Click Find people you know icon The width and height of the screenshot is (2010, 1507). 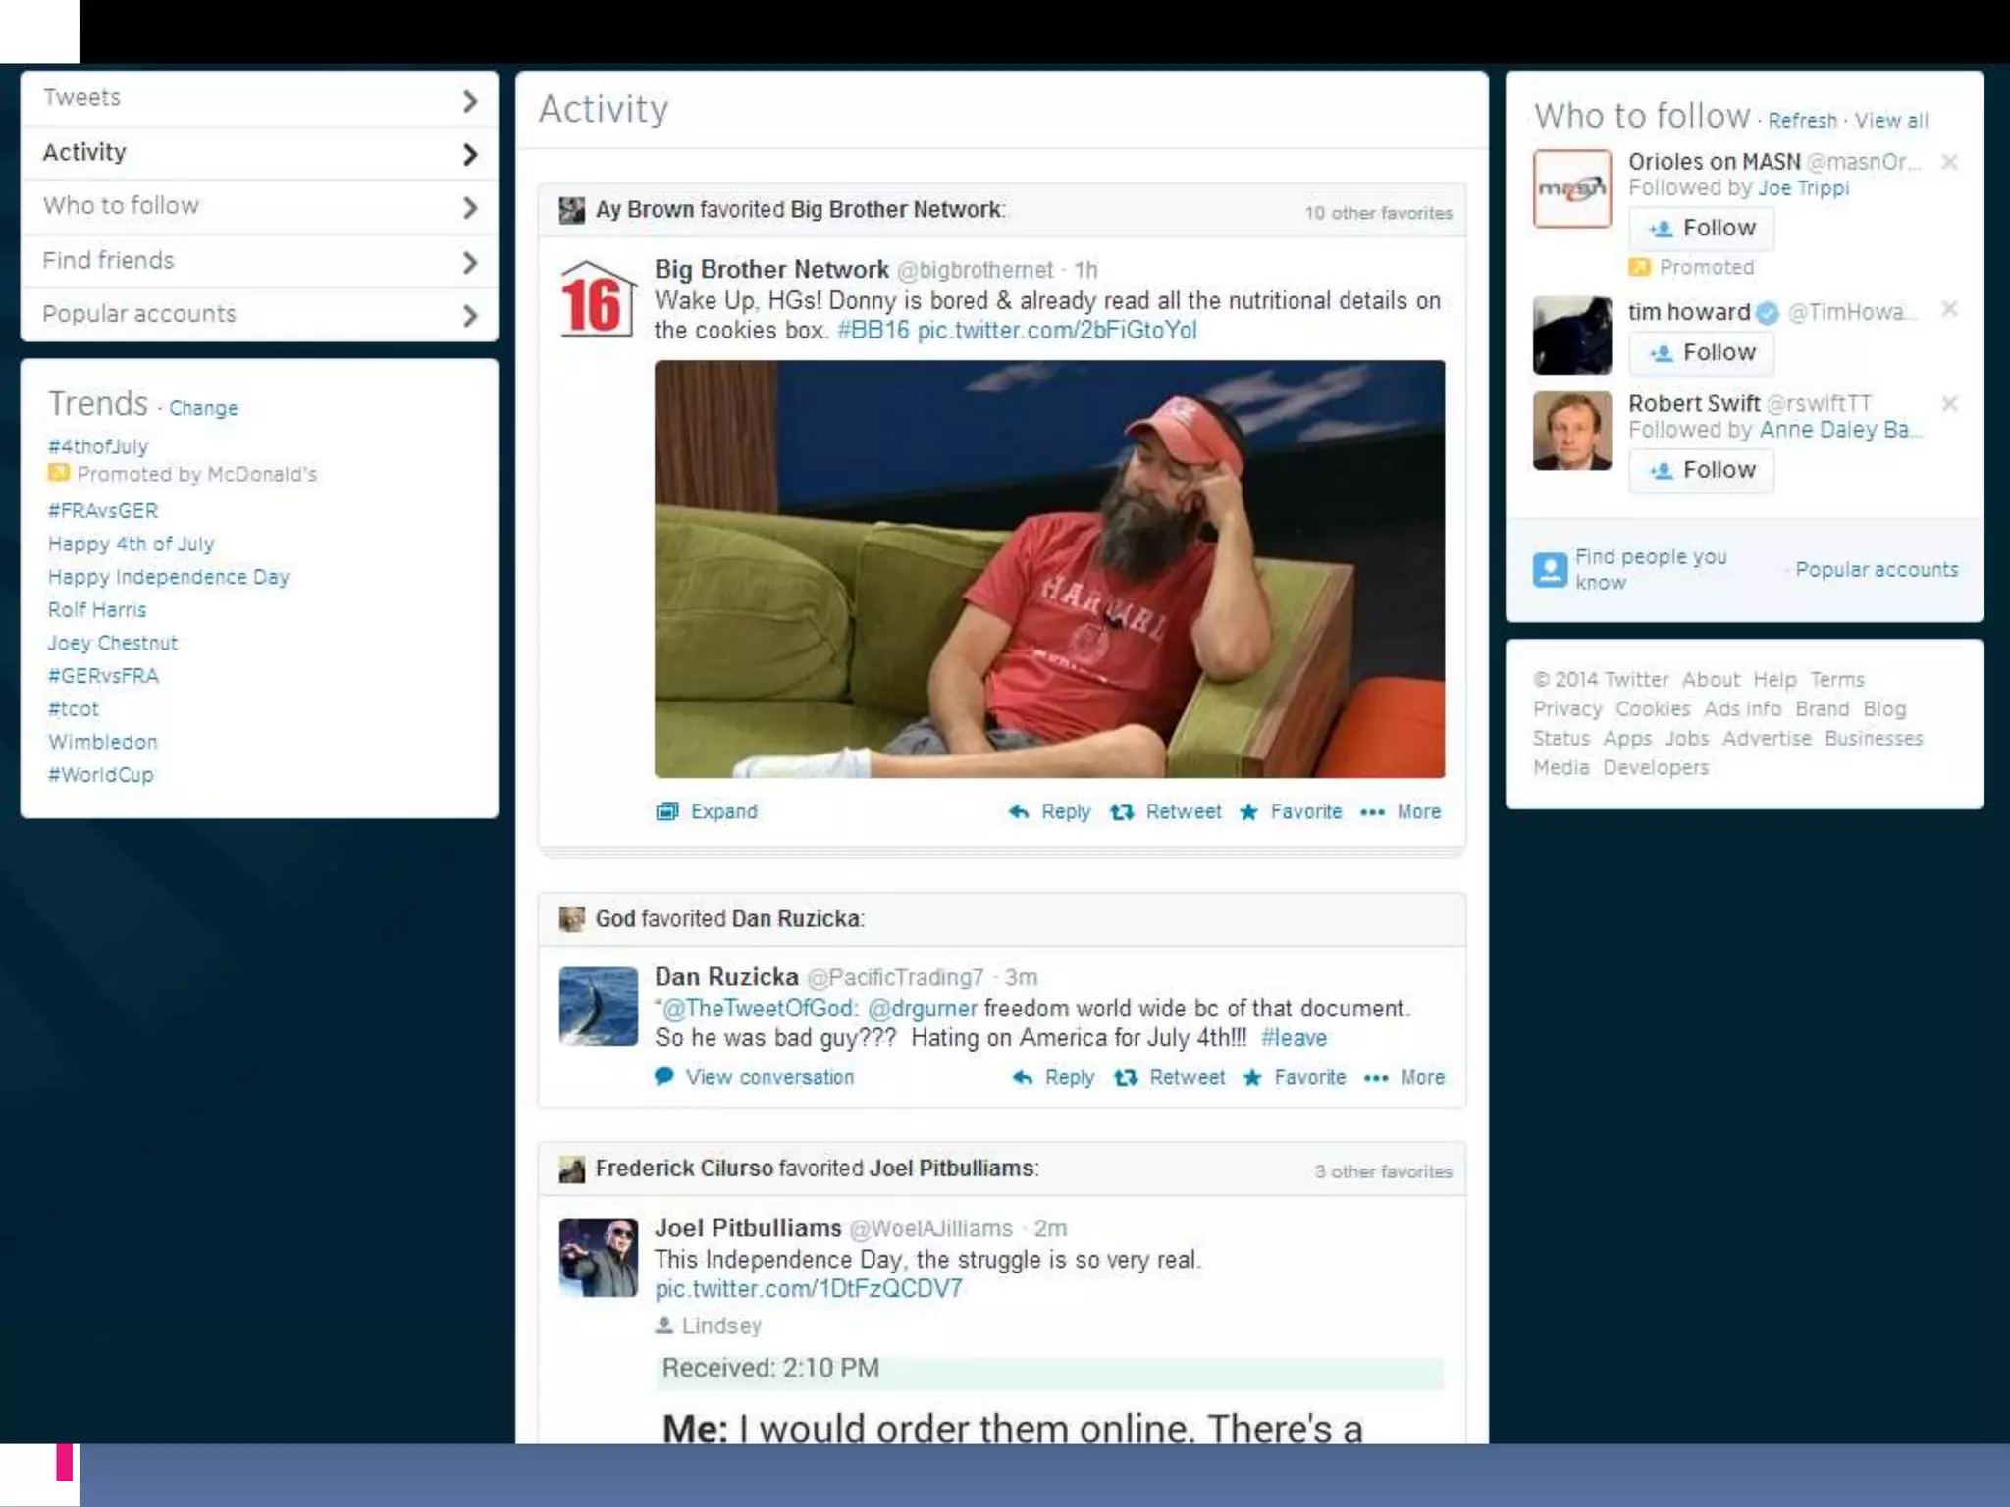tap(1550, 569)
